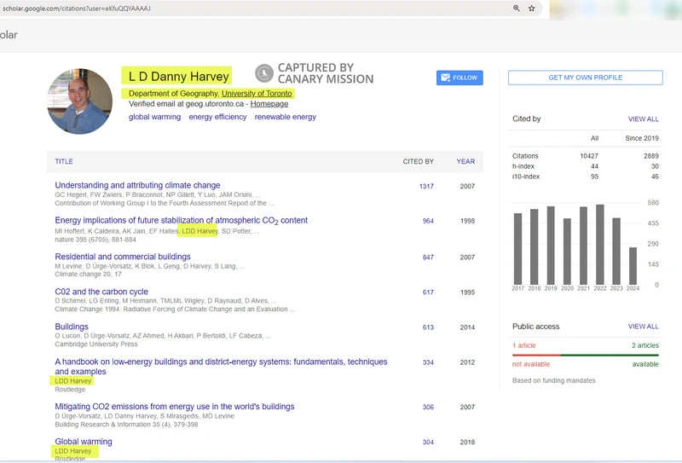Open the Global warming 2018 article

[x=84, y=441]
